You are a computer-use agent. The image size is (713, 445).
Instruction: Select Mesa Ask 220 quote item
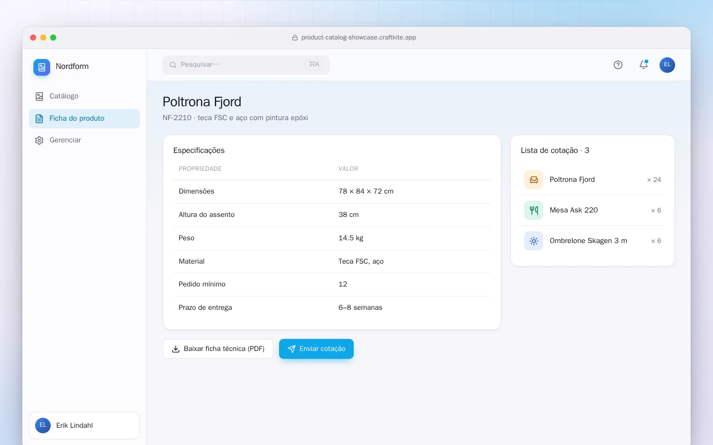tap(593, 210)
